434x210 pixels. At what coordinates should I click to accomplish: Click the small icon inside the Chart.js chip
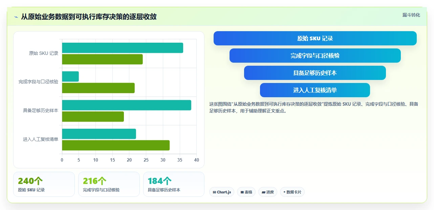coord(214,192)
